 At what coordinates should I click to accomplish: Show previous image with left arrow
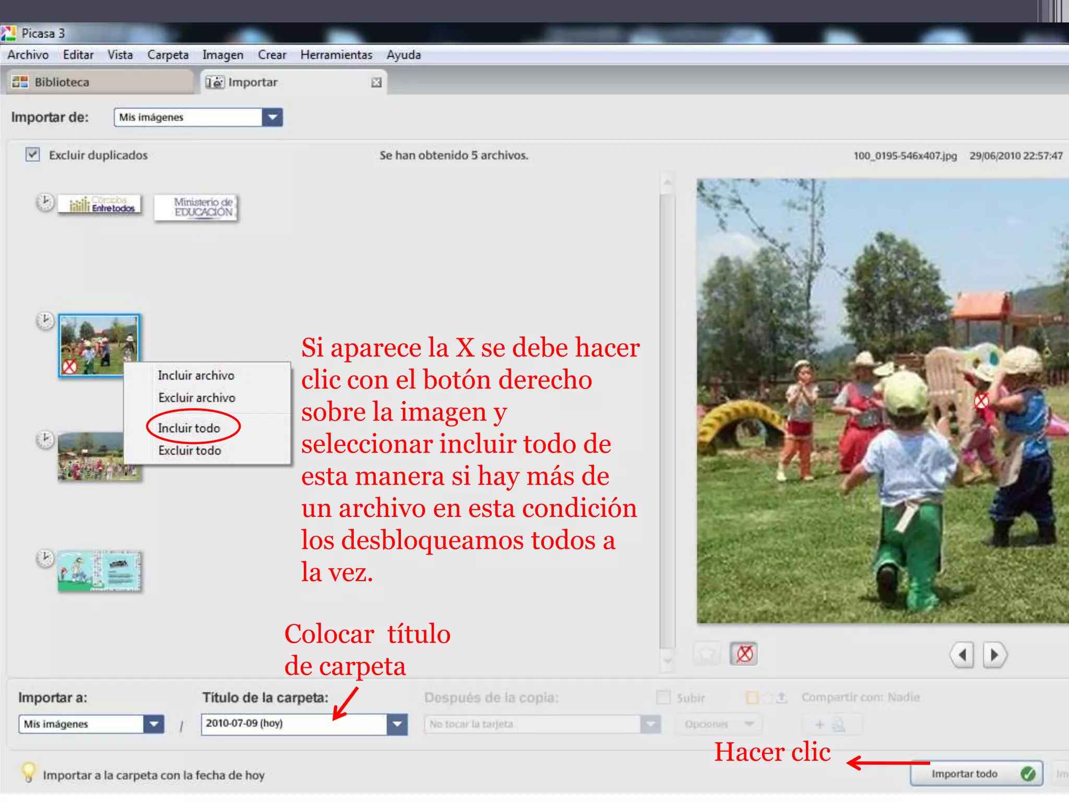[962, 655]
